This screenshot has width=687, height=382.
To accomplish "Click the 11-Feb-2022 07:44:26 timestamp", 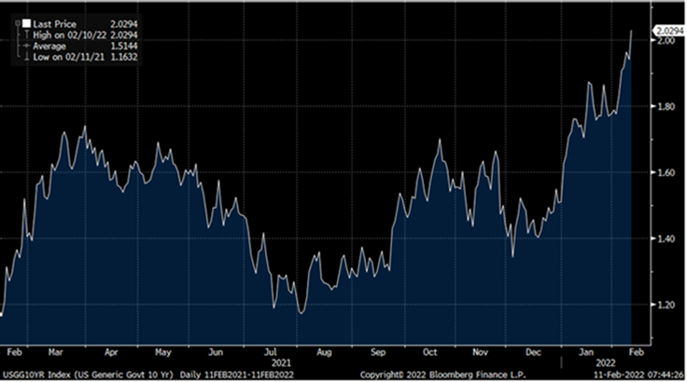I will pyautogui.click(x=637, y=375).
